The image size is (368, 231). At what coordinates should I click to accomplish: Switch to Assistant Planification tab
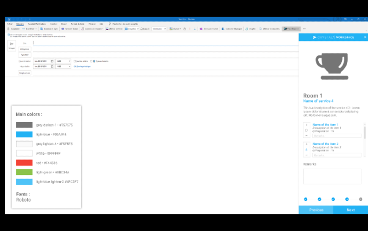tap(37, 24)
